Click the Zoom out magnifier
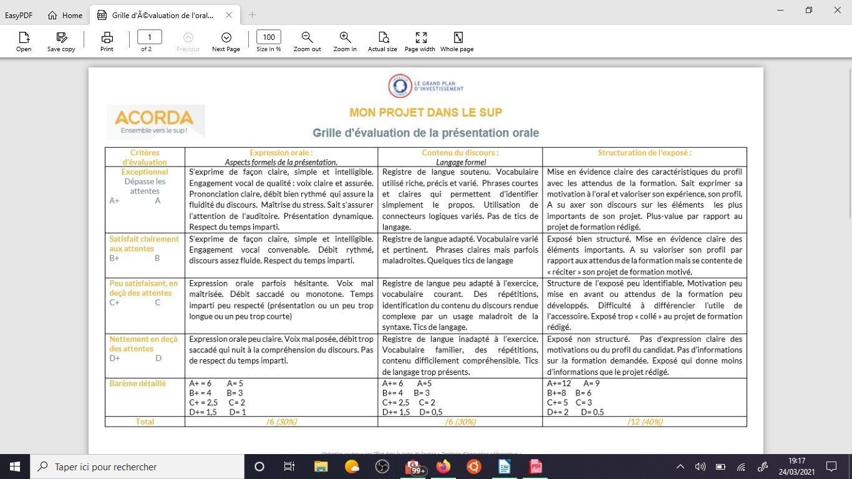 pyautogui.click(x=307, y=37)
